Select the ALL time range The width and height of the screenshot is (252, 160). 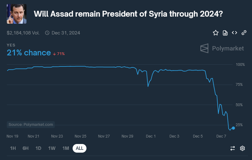80,148
